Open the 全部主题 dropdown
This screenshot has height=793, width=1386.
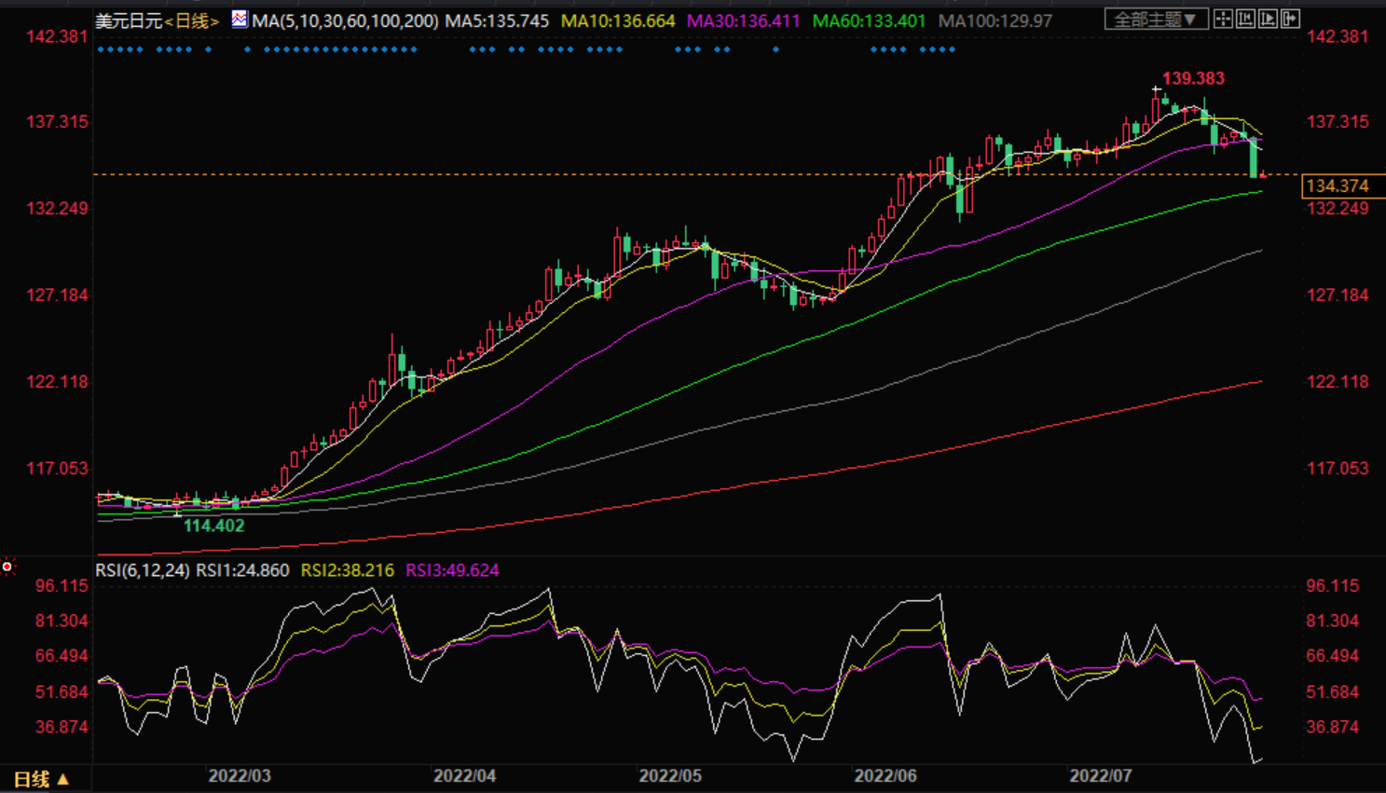click(1156, 19)
